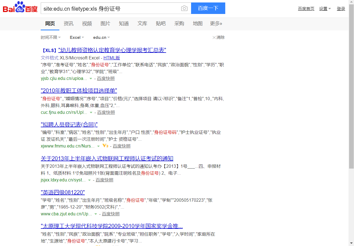
Task: Open 百度首页 link
Action: 306,9
